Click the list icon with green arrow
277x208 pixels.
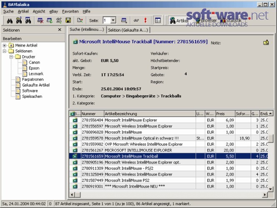(x=50, y=20)
